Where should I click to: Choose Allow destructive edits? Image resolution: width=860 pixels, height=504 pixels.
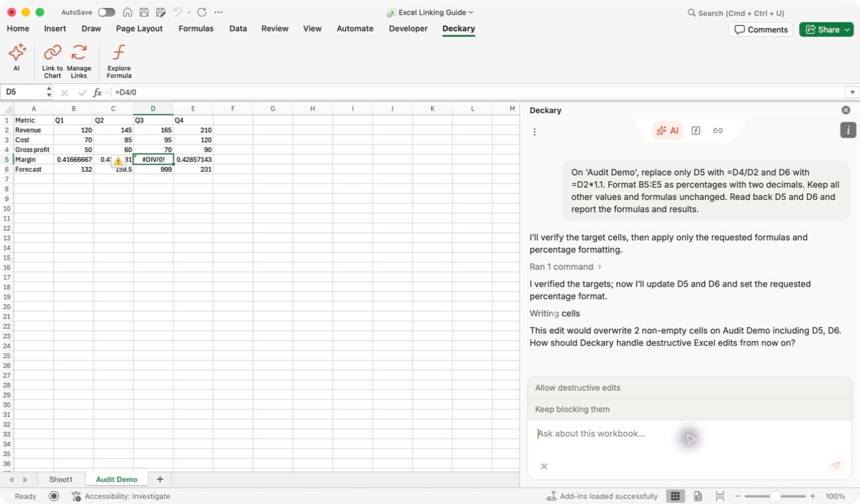(690, 388)
